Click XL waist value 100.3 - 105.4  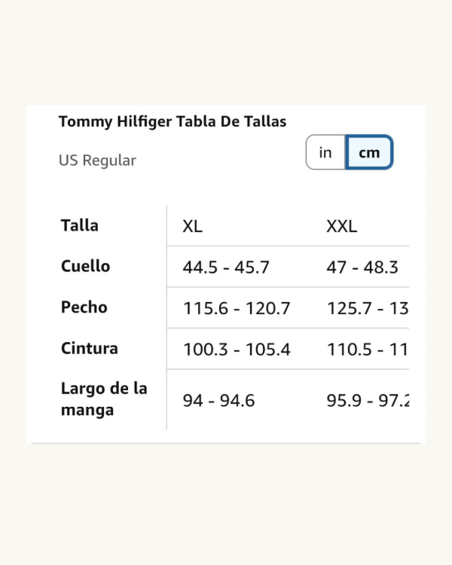coord(237,350)
